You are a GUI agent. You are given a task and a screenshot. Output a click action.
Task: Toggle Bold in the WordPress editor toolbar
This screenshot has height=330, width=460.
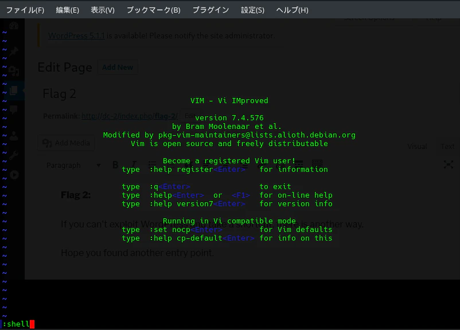(116, 164)
